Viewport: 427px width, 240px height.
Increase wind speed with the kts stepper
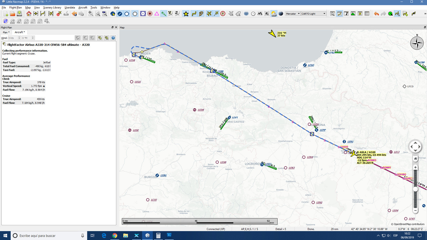19,37
